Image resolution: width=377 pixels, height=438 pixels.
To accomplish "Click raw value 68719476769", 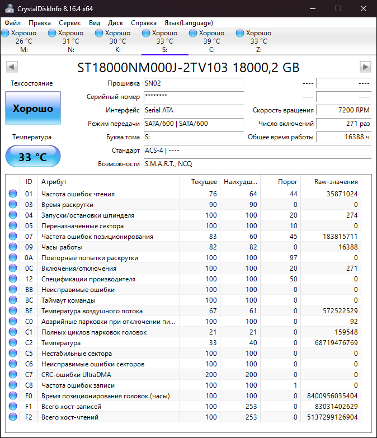I will [336, 342].
